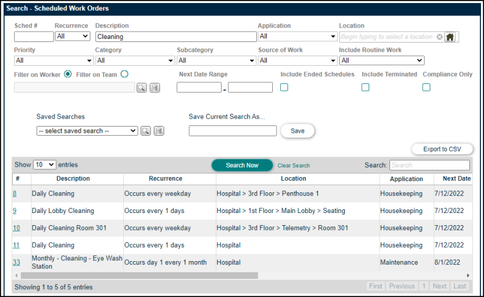Image resolution: width=484 pixels, height=297 pixels.
Task: Click the delete saved search icon
Action: (159, 131)
